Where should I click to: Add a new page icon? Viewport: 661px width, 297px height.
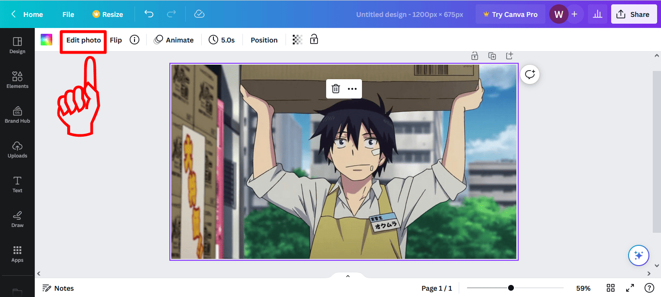[x=510, y=56]
